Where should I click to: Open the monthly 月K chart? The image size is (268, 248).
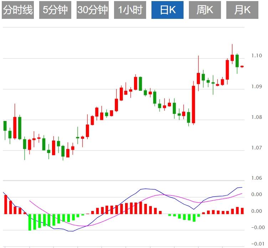[x=242, y=10]
